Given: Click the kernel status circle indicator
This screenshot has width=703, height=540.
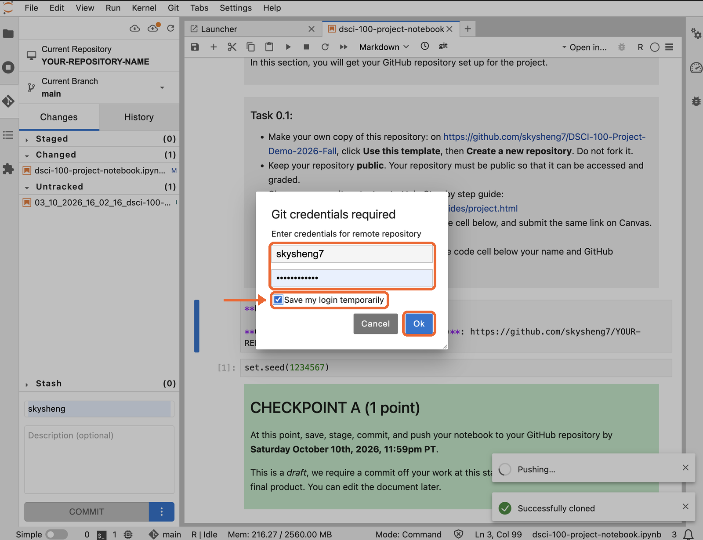Looking at the screenshot, I should (655, 47).
